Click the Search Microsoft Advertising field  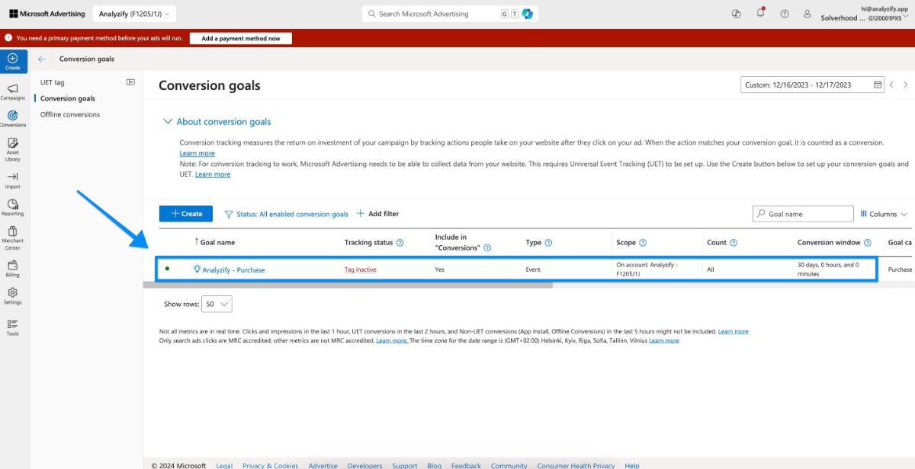[448, 14]
